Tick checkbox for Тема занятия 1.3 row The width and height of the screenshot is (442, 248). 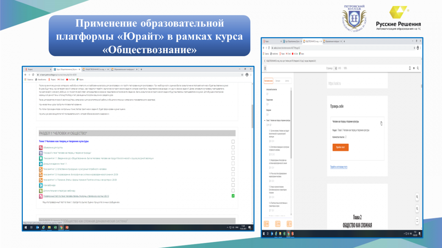pos(233,175)
